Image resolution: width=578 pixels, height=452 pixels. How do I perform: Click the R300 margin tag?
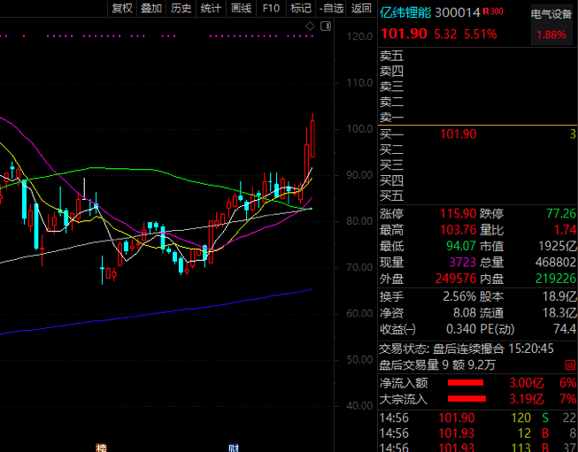click(x=493, y=11)
